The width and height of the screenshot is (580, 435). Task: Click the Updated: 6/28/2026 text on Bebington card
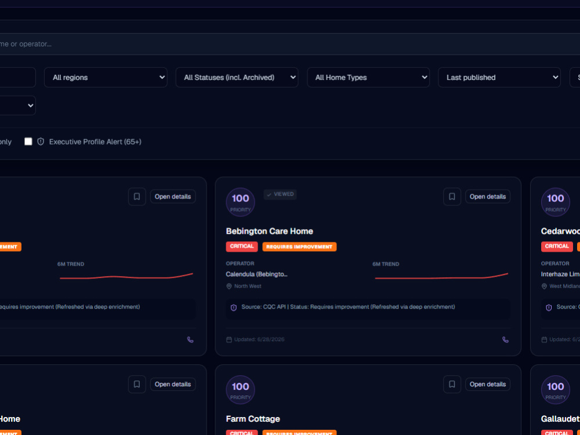point(259,339)
